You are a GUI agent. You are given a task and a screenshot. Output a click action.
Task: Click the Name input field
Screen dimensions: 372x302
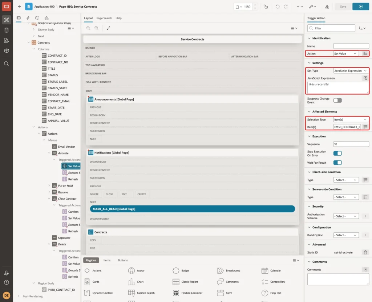[x=351, y=46]
